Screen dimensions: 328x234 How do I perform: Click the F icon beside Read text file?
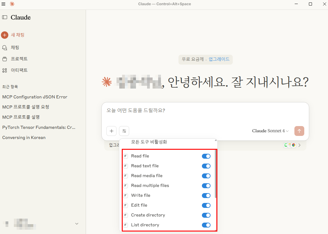pos(125,166)
